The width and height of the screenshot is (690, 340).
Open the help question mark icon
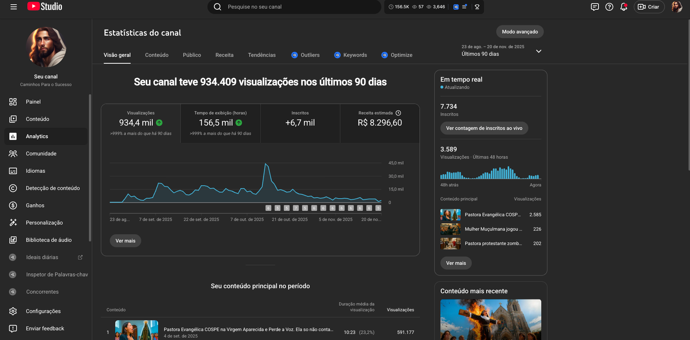pyautogui.click(x=609, y=7)
